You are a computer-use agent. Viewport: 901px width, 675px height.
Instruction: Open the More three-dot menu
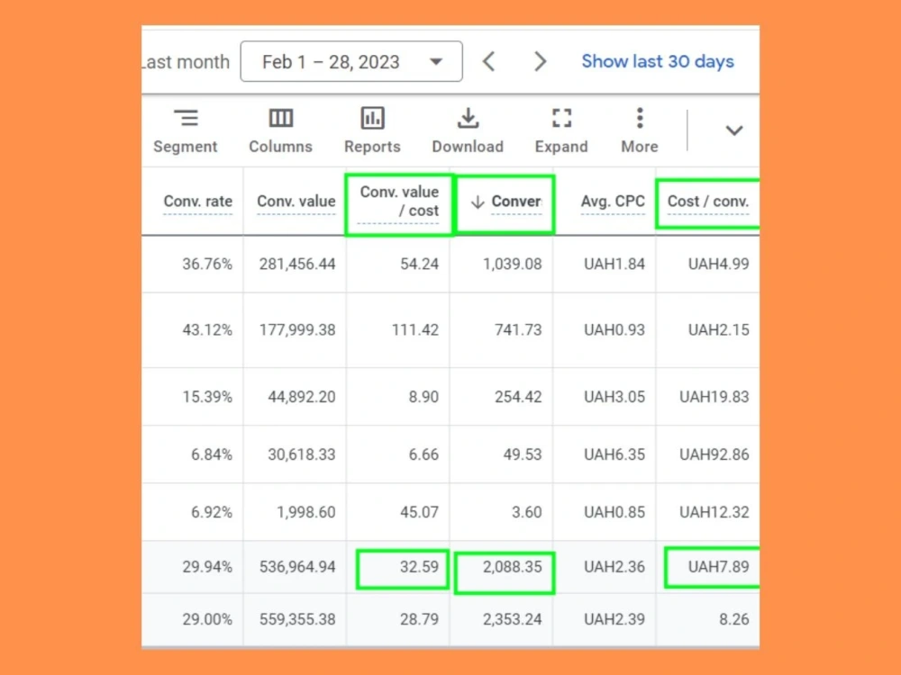point(640,118)
